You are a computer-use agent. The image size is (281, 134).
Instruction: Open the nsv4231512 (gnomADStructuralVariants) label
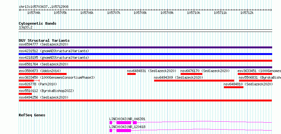(54, 51)
